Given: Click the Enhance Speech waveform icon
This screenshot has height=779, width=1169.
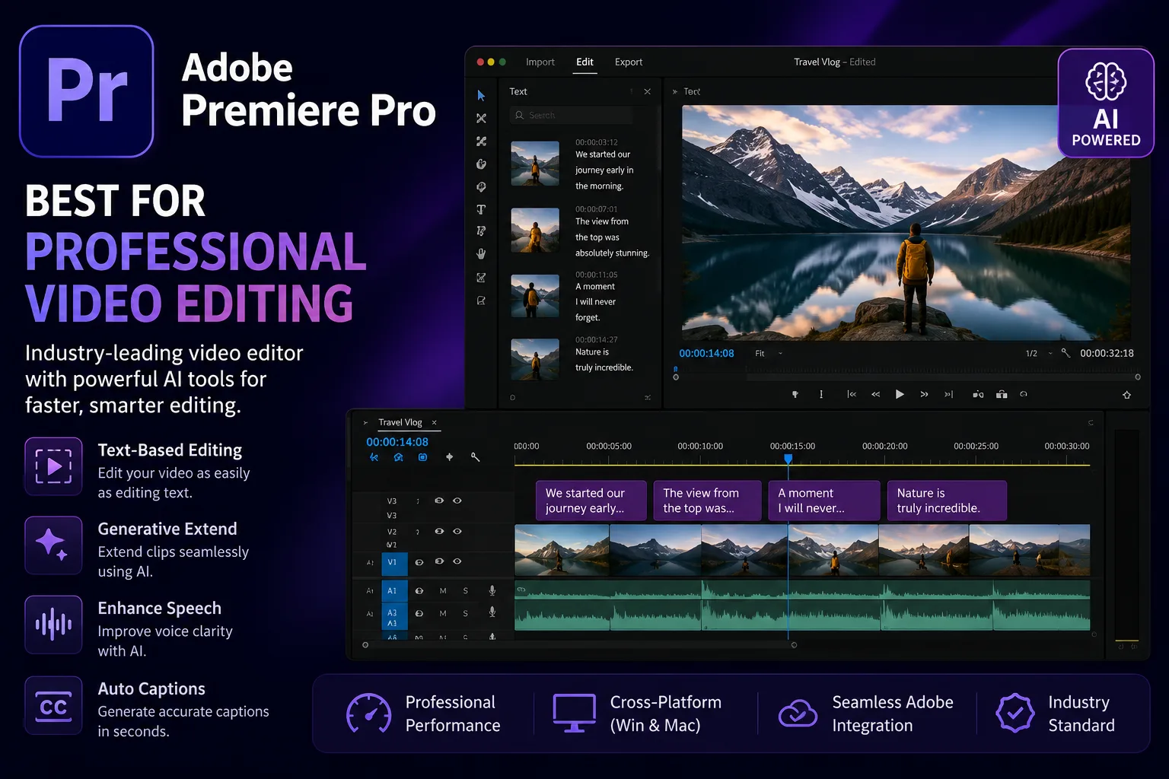Looking at the screenshot, I should tap(53, 625).
